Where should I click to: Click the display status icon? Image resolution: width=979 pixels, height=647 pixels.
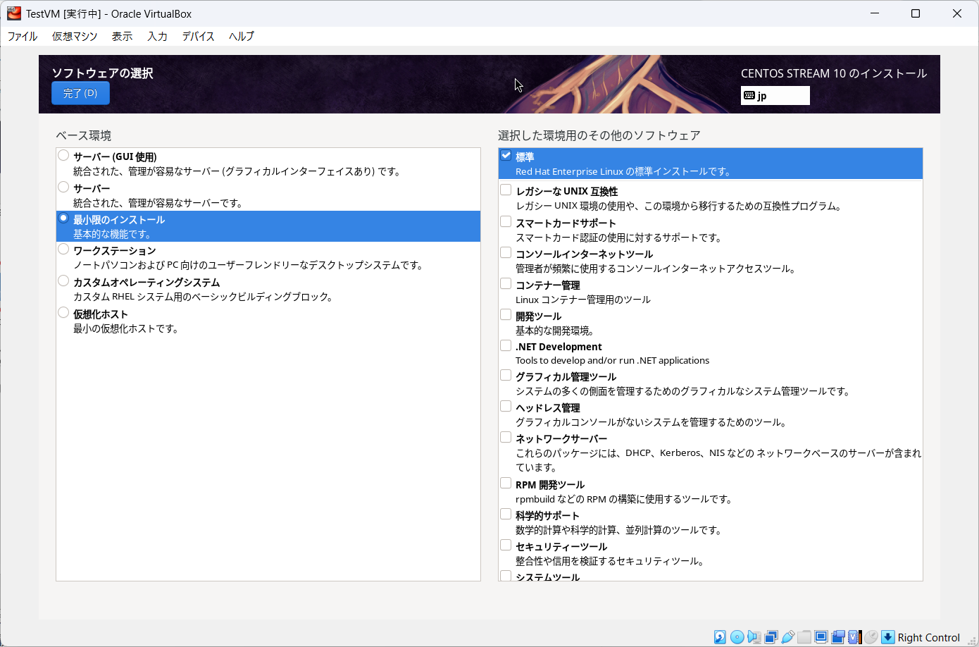(821, 637)
